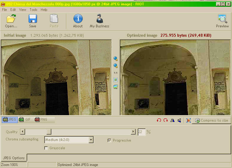The height and width of the screenshot is (168, 232).
Task: Click the RIOT application icon in title bar
Action: pos(3,4)
